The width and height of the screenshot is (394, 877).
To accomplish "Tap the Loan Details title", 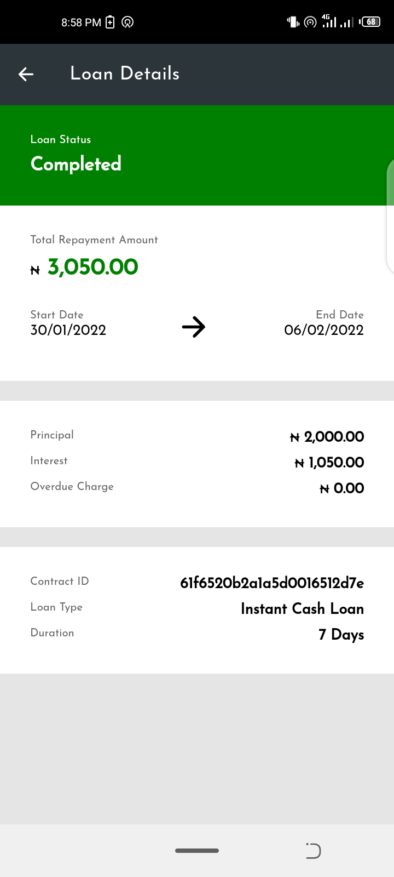I will click(x=125, y=73).
